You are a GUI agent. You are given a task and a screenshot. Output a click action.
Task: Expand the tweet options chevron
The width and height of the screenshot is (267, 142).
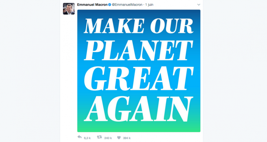coord(198,5)
